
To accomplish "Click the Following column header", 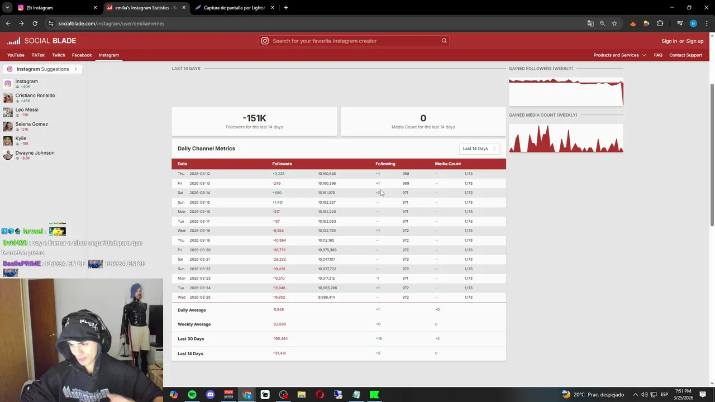I will click(385, 164).
